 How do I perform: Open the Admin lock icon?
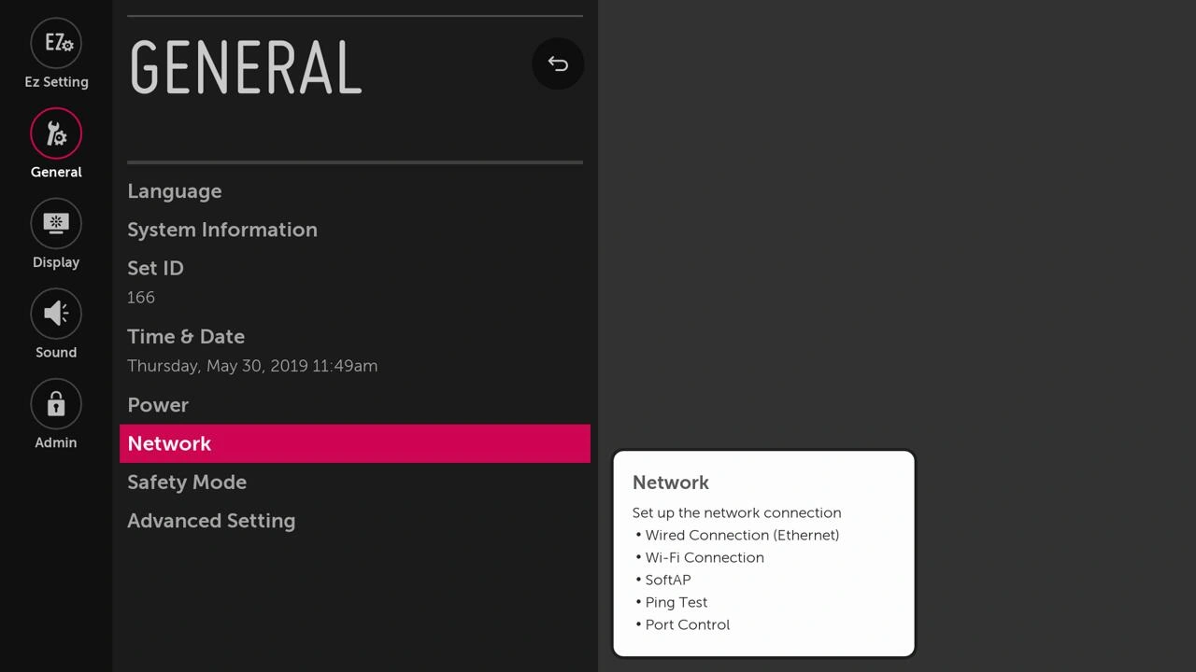pos(56,404)
